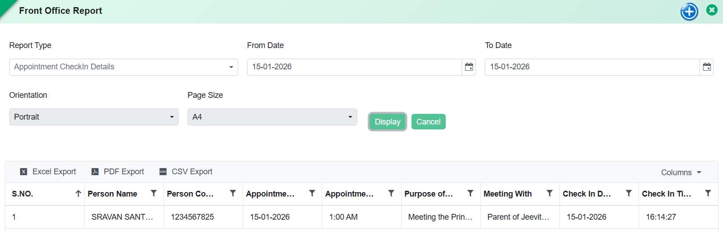Click the blue plus add icon
Screen dimensions: 723x233
(689, 12)
